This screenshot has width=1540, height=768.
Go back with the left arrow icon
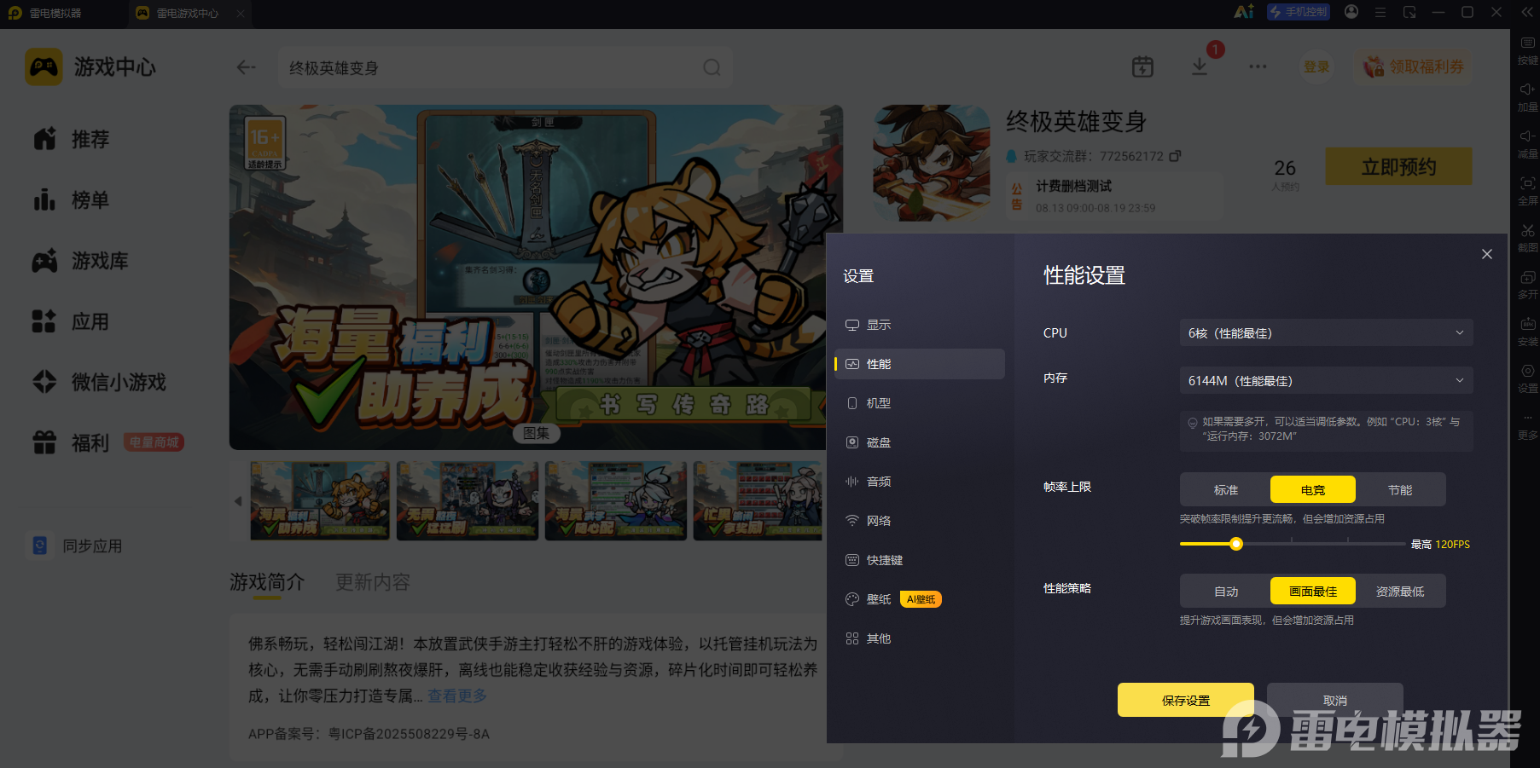point(247,67)
